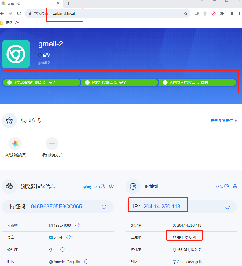242x266 pixels.
Task: Open the extensions puzzle icon
Action: pyautogui.click(x=222, y=13)
